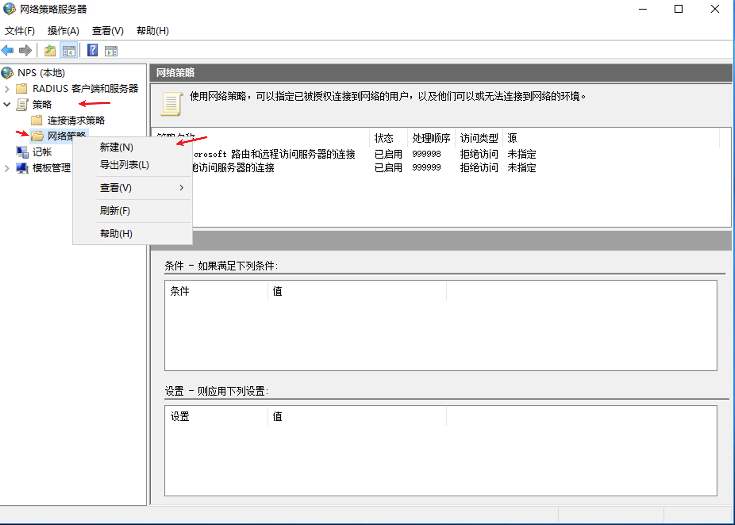Click the Help question mark toolbar icon
Viewport: 735px width, 525px height.
(x=92, y=50)
